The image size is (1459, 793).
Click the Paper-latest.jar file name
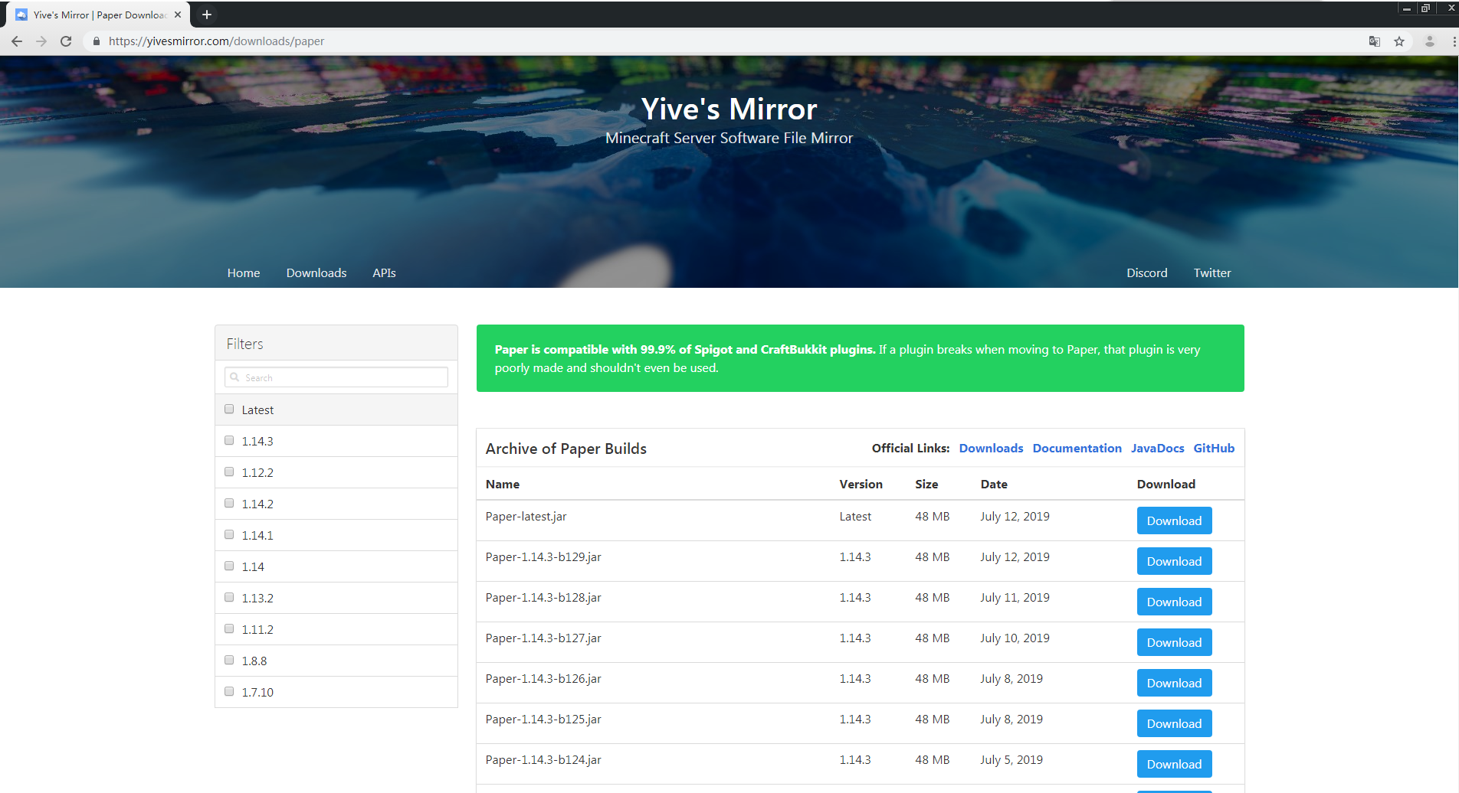[526, 517]
